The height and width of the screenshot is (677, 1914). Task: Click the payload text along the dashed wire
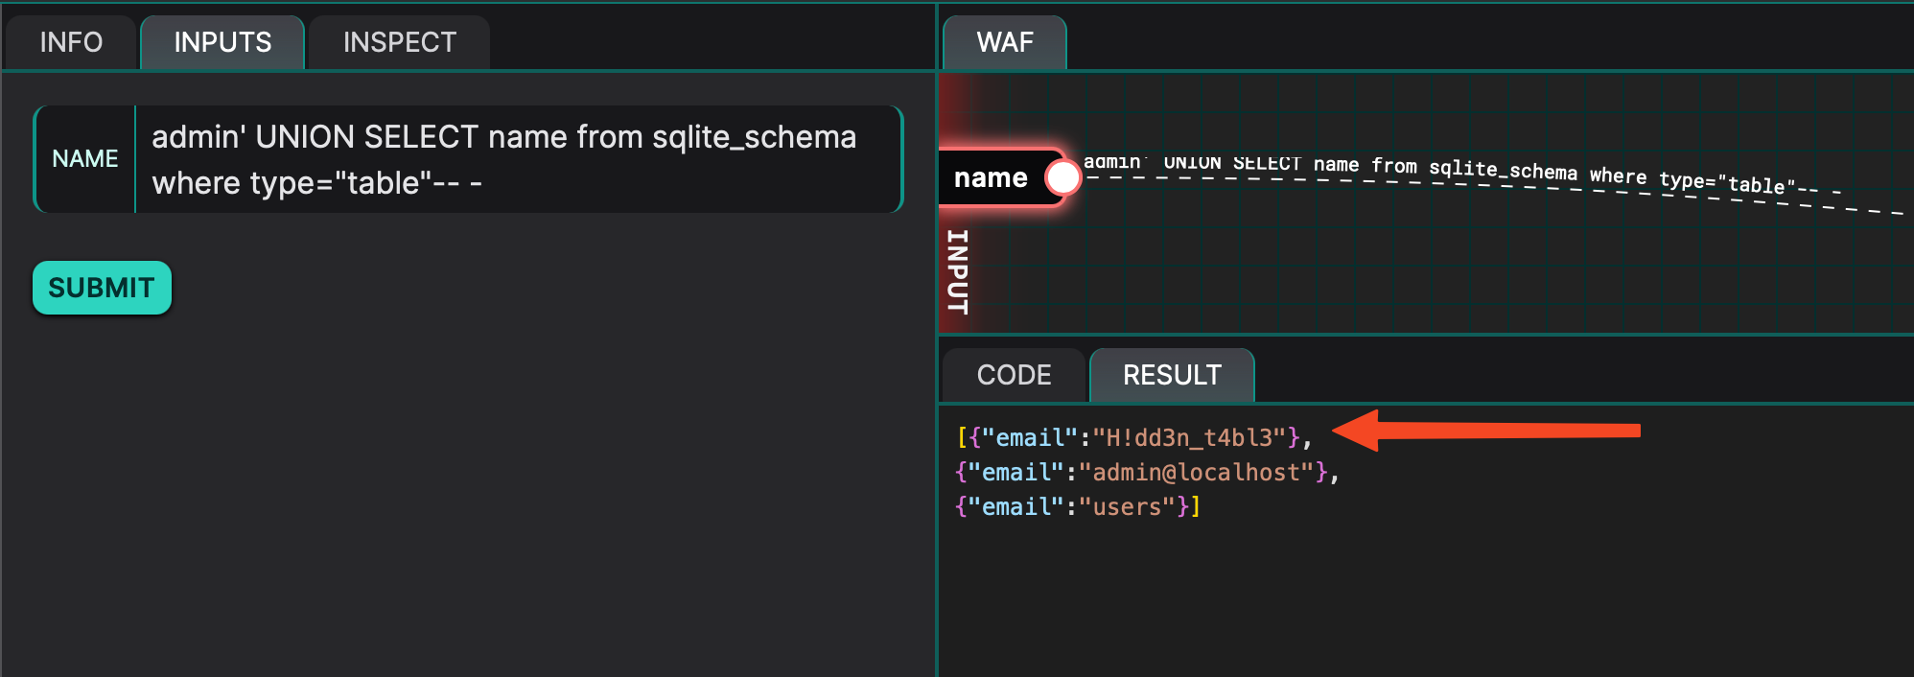1458,170
